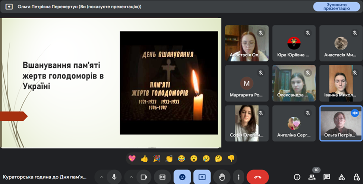
Task: Open host controls lock icon
Action: point(357,177)
